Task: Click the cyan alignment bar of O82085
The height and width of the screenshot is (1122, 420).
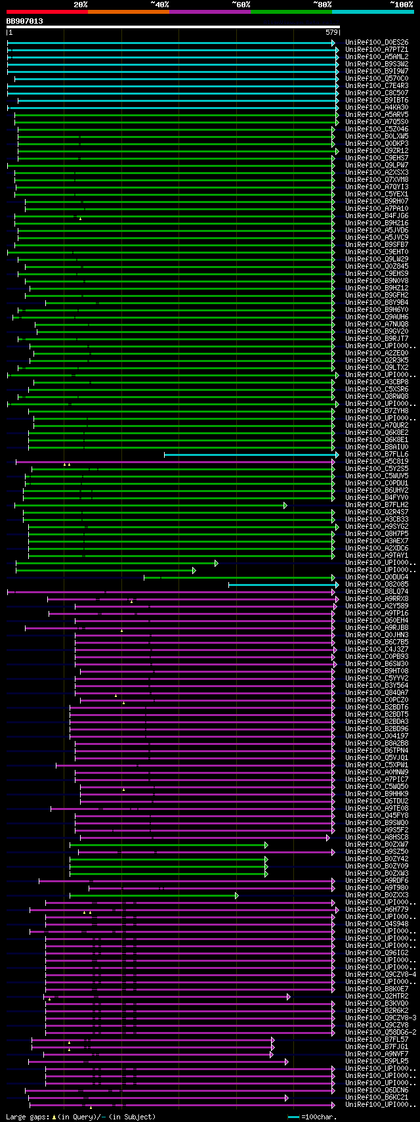Action: pos(283,585)
